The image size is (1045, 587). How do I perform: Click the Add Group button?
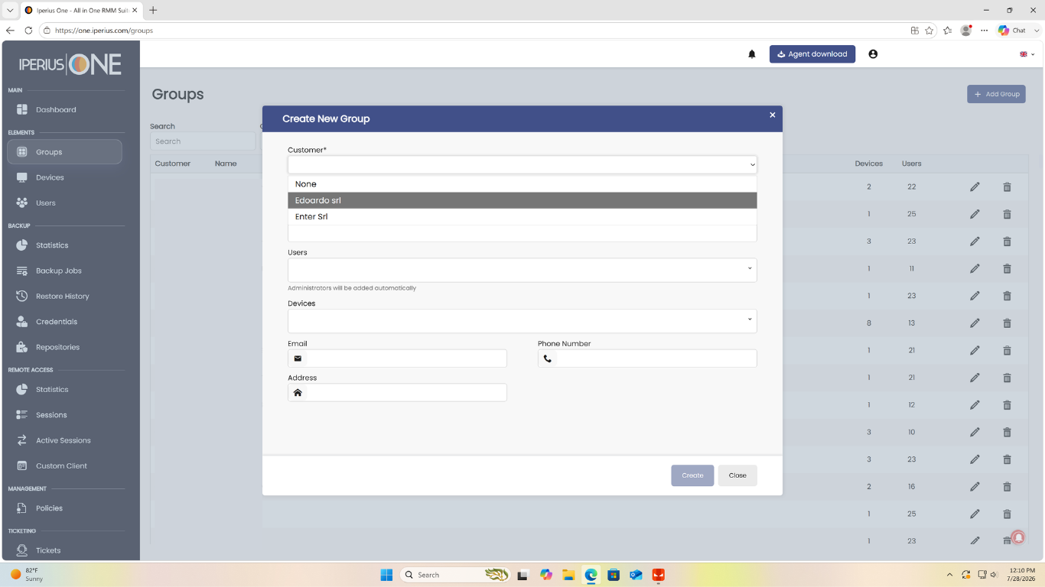[996, 94]
